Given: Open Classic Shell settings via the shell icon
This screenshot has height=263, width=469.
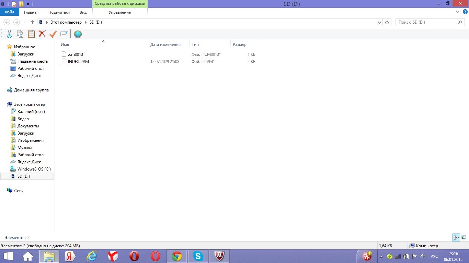Looking at the screenshot, I should click(x=78, y=34).
